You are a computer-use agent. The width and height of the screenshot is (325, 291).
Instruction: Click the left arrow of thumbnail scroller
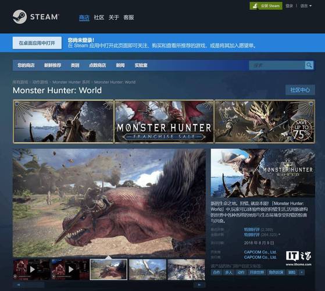pos(18,285)
